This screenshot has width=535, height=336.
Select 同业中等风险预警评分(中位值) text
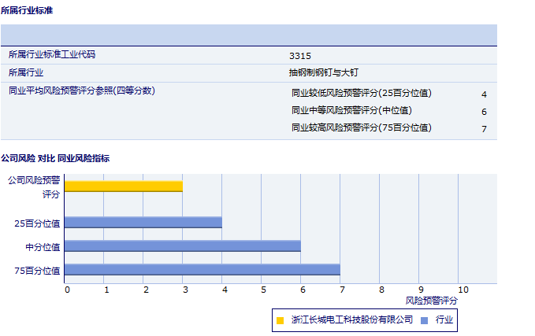point(351,110)
